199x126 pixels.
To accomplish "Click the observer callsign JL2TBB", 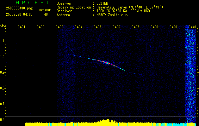I will point(102,3).
